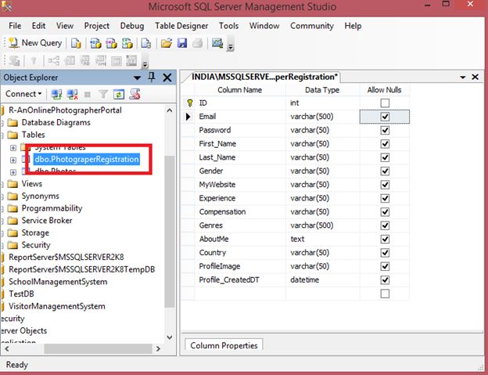Click the Manage Full-Text Index icon
This screenshot has height=375, width=488.
[85, 60]
